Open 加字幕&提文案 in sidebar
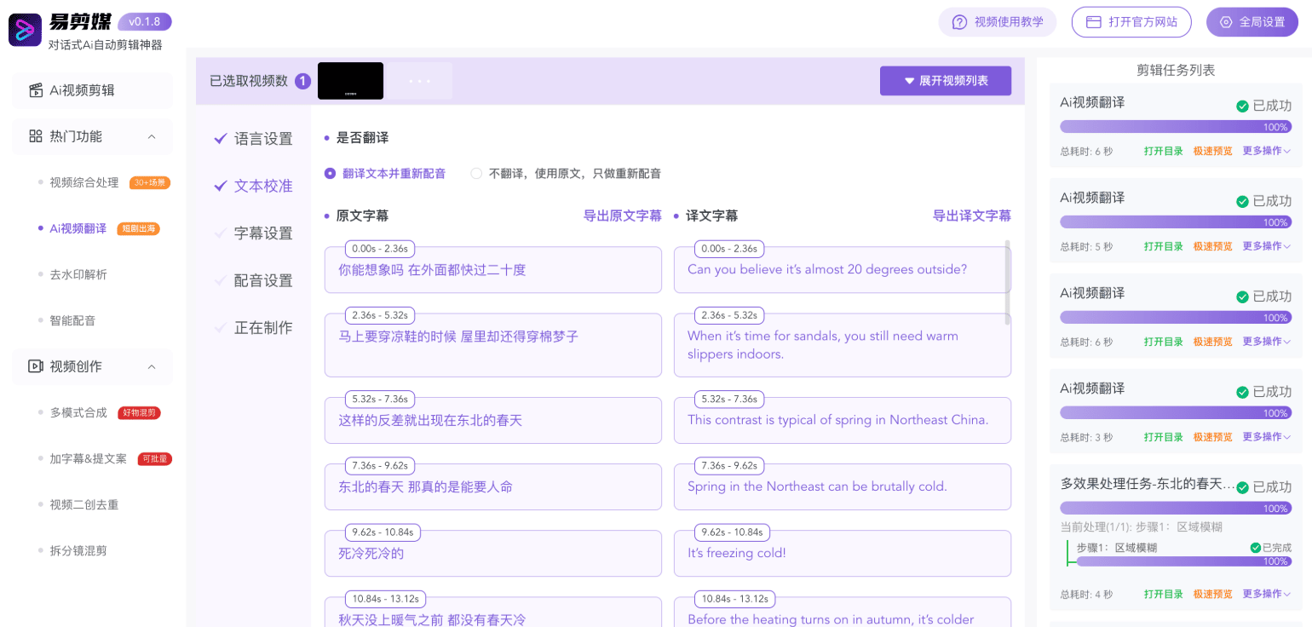Image resolution: width=1312 pixels, height=627 pixels. pos(88,458)
